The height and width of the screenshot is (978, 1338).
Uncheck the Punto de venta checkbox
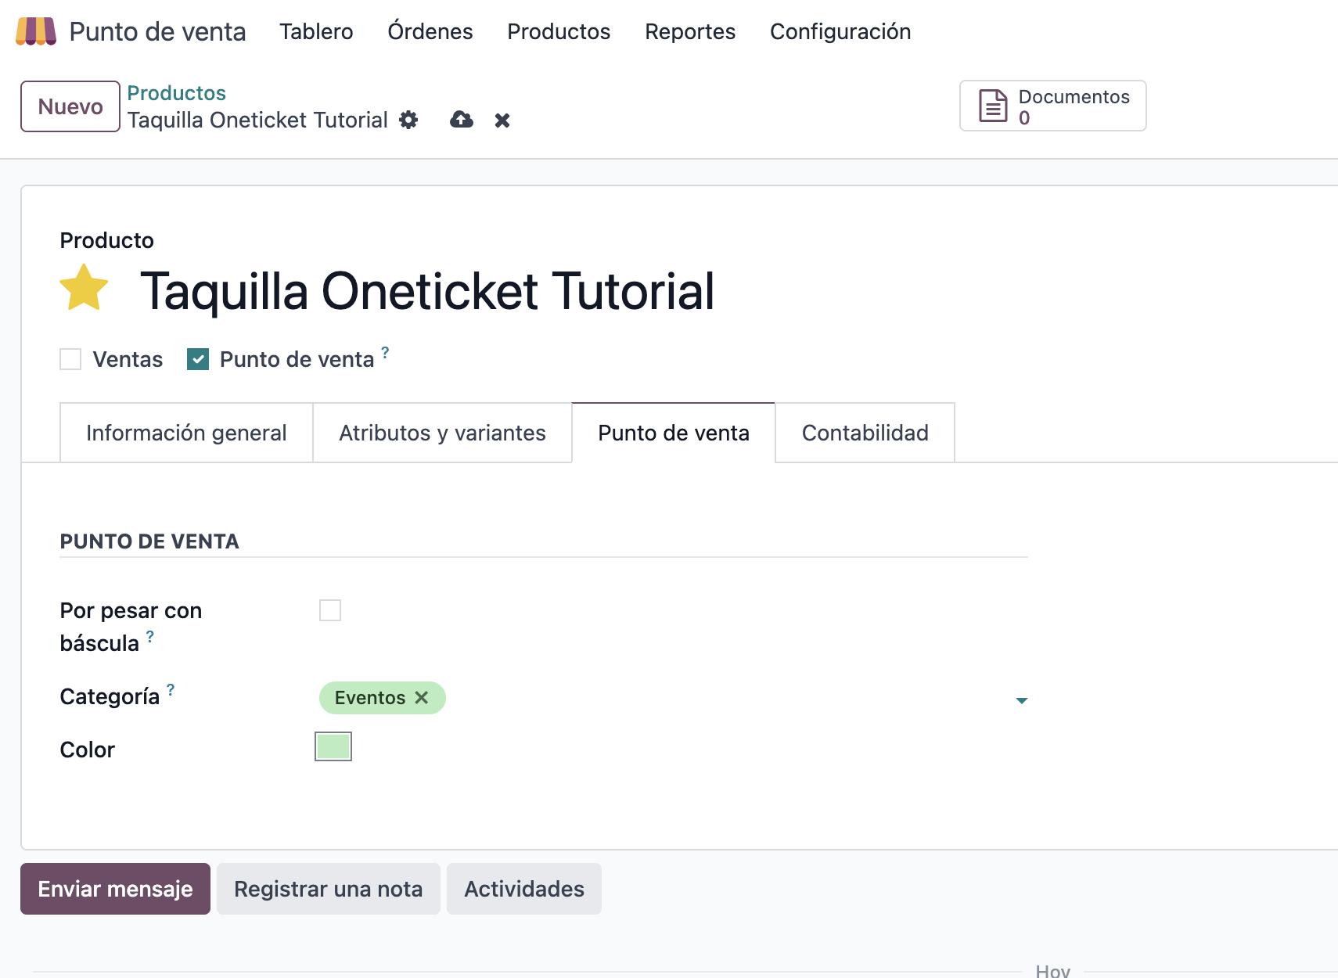point(198,359)
